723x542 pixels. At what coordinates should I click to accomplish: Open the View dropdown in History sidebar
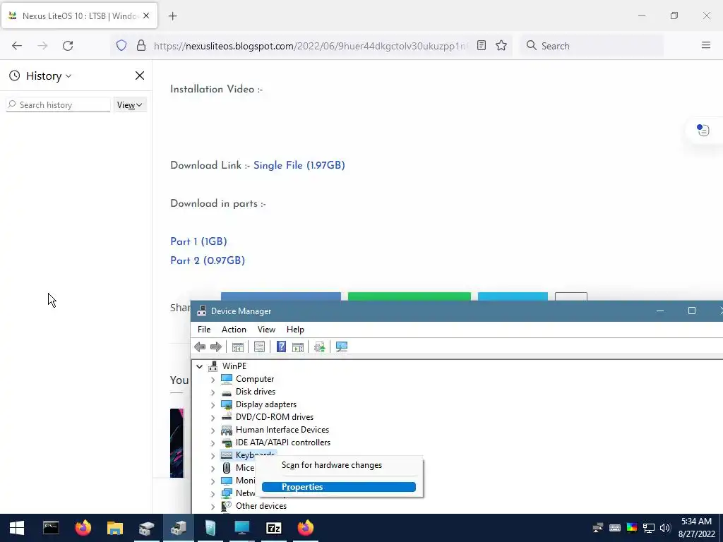pos(130,105)
